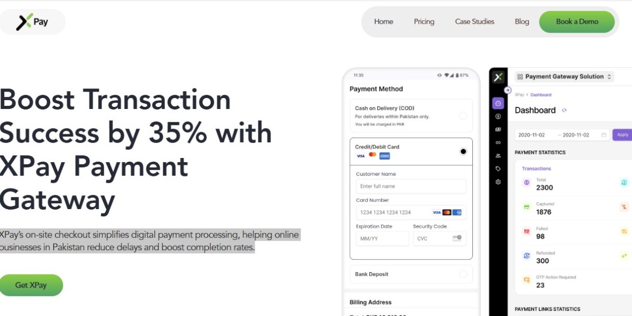The width and height of the screenshot is (632, 316).
Task: Select the customers person sidebar icon
Action: (x=498, y=155)
